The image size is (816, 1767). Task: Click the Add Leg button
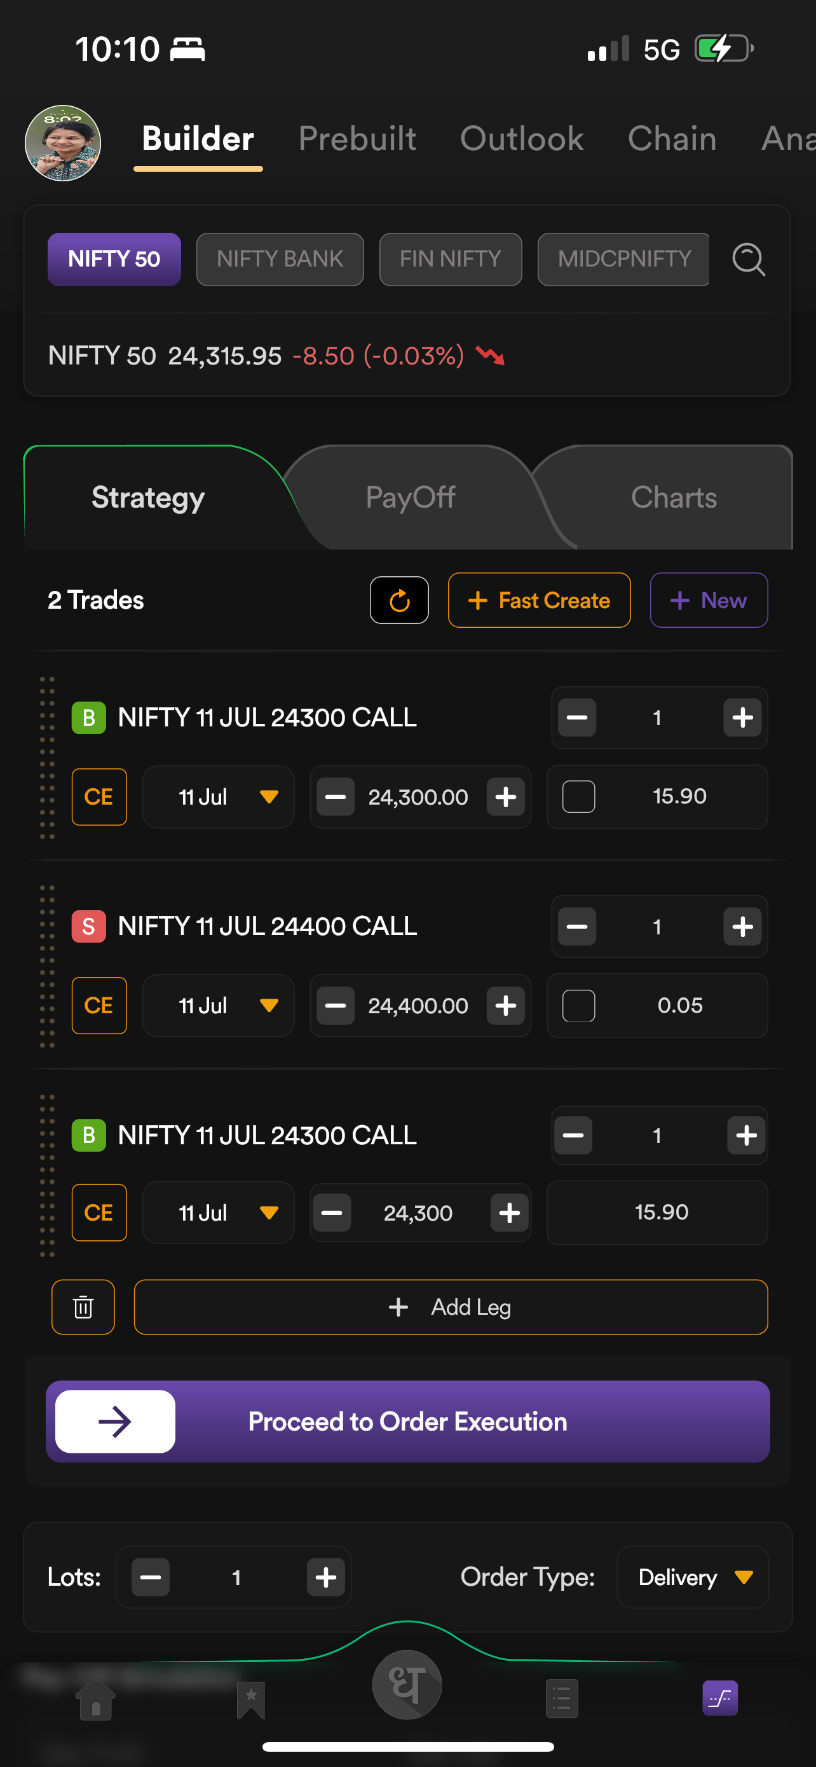click(x=450, y=1306)
